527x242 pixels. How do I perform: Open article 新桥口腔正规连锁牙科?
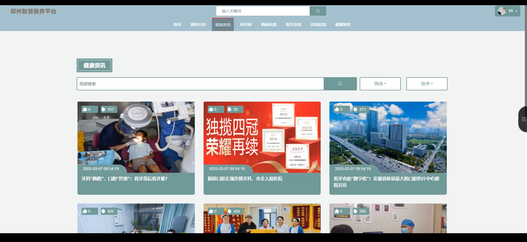245,179
